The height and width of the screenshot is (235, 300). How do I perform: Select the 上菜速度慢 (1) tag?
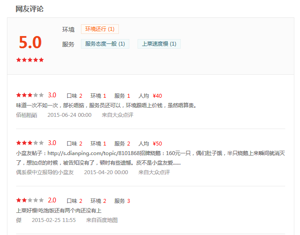159,44
